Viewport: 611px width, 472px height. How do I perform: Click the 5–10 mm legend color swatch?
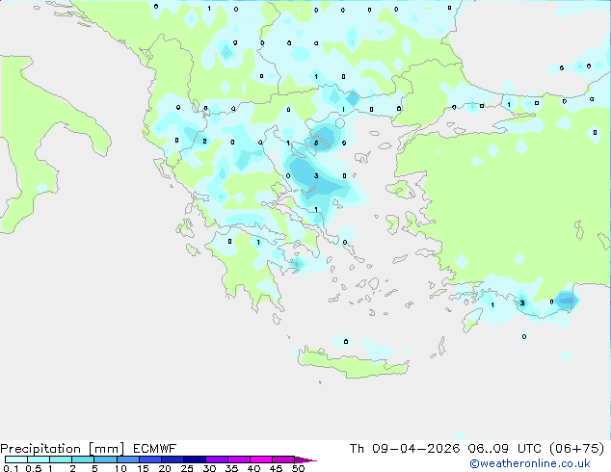coord(105,459)
